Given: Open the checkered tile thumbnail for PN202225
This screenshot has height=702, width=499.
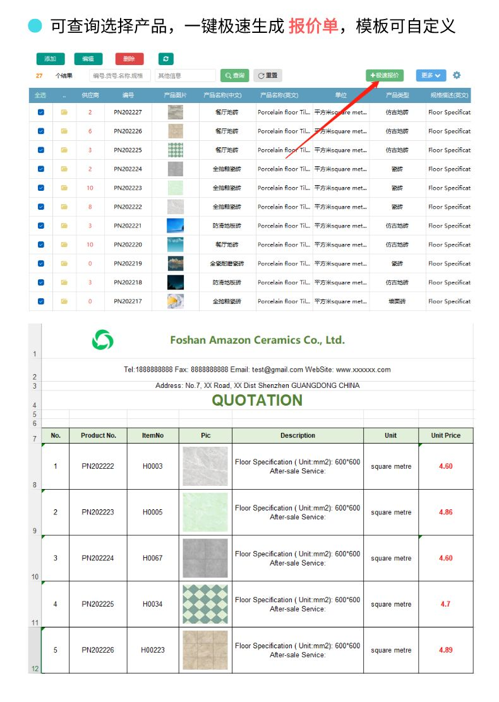Looking at the screenshot, I should pyautogui.click(x=176, y=150).
